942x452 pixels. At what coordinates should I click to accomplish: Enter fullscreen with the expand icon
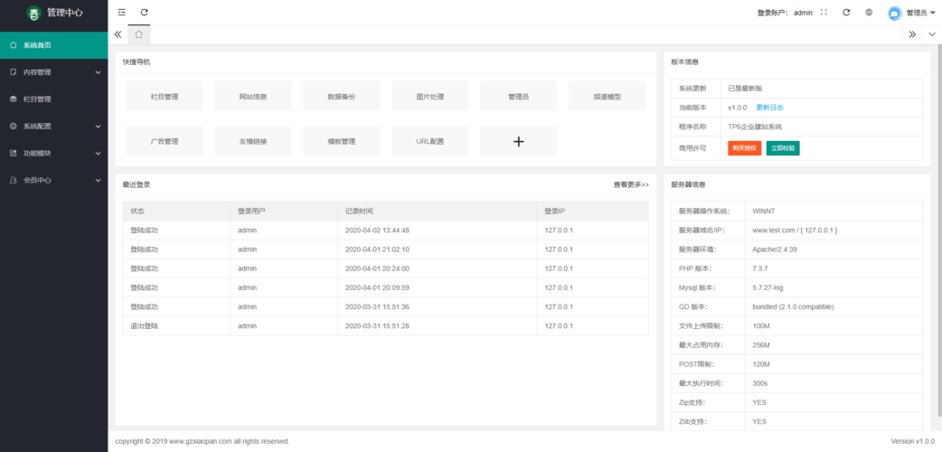click(824, 13)
